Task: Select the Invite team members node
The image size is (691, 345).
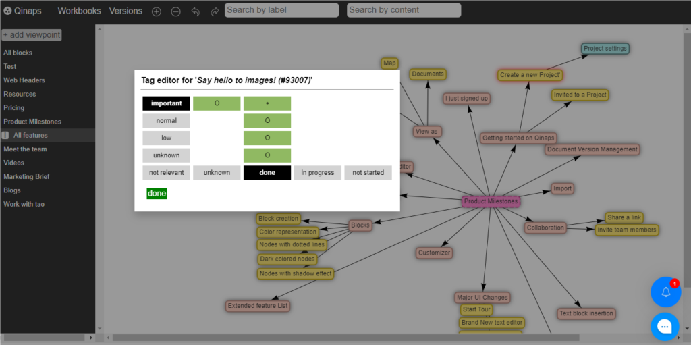Action: coord(627,230)
